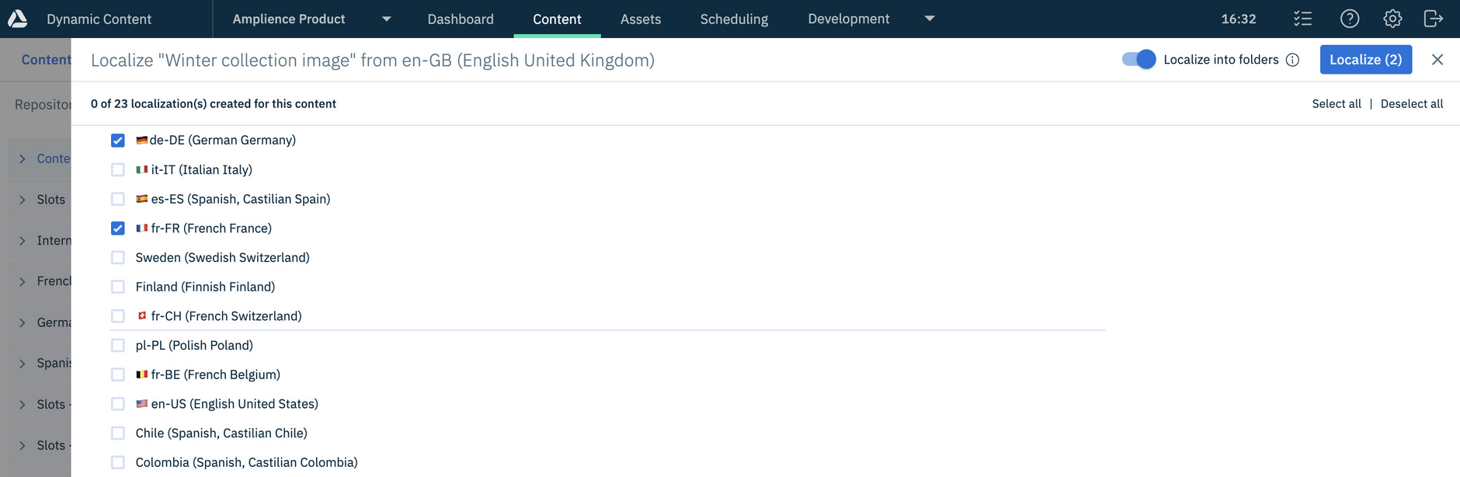
Task: Click the log out icon
Action: pyautogui.click(x=1434, y=19)
